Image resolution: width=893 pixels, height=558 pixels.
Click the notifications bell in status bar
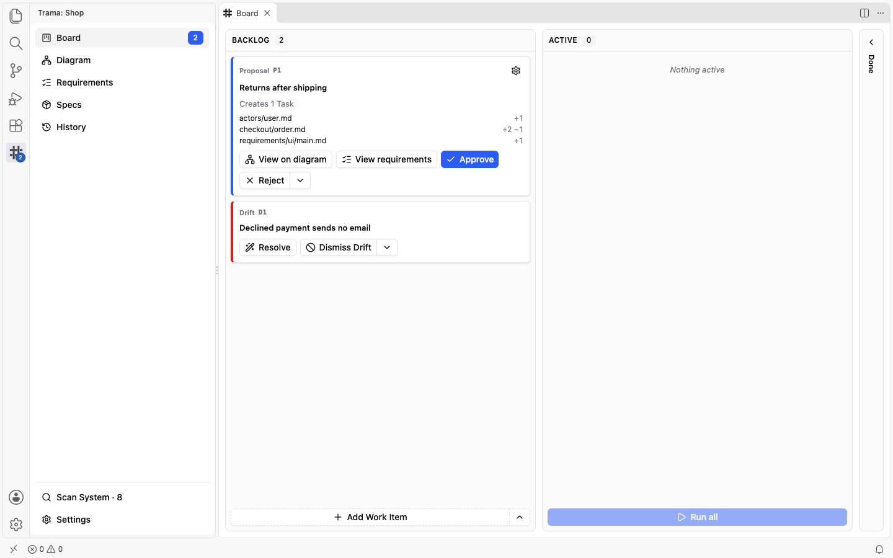click(879, 549)
